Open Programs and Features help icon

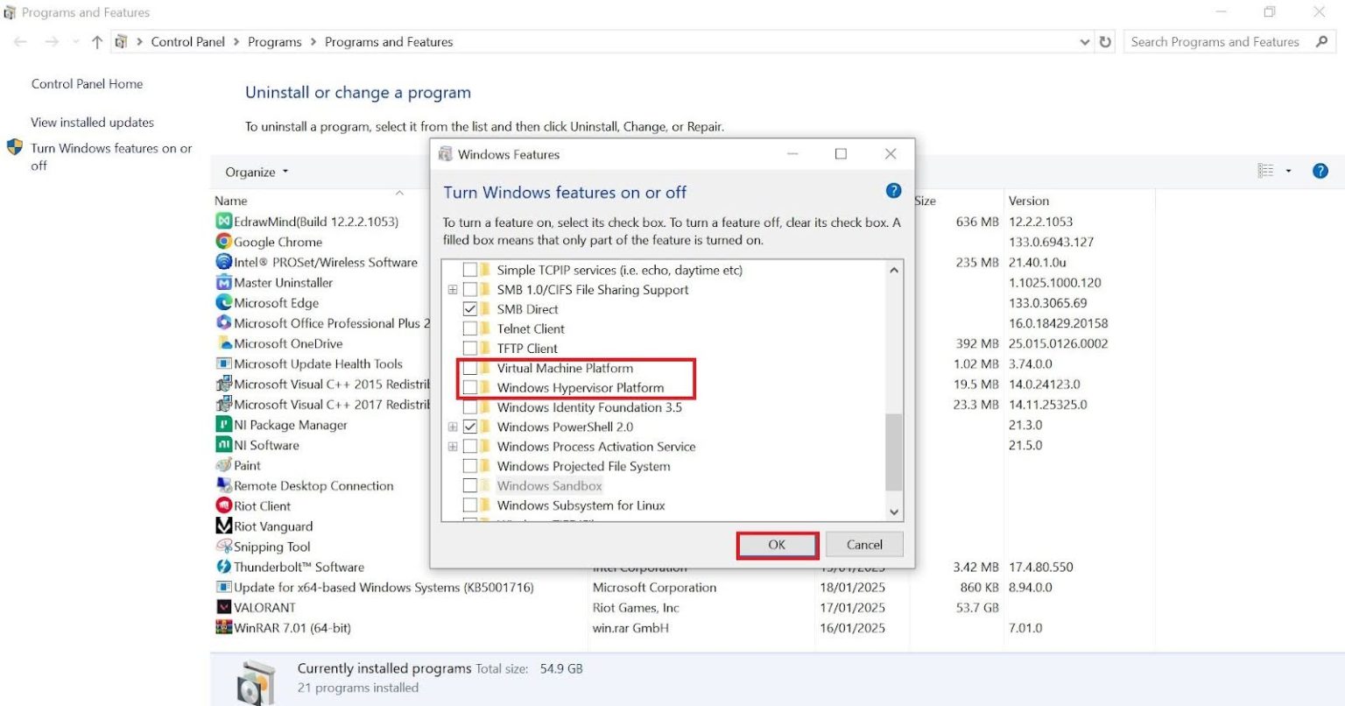click(x=1320, y=171)
